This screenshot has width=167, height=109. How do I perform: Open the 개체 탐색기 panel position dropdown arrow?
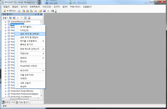36,14
